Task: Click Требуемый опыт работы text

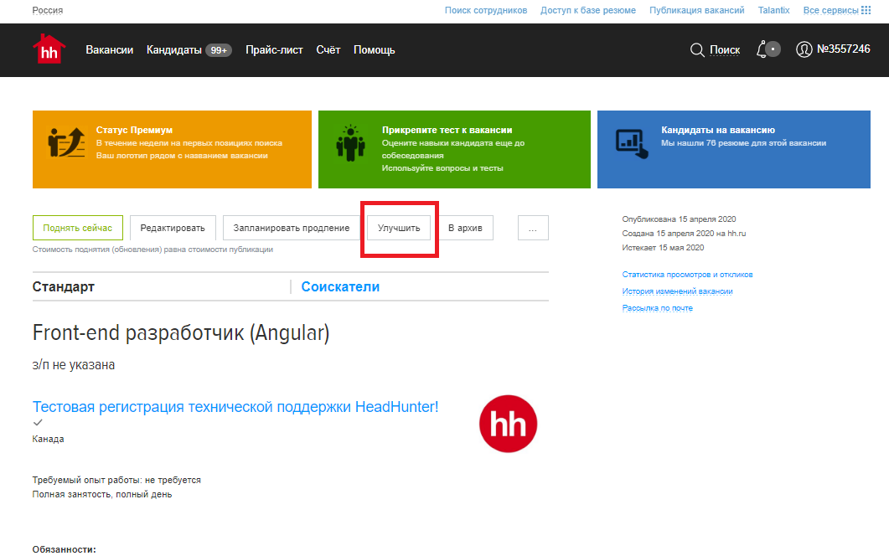Action: pos(116,480)
